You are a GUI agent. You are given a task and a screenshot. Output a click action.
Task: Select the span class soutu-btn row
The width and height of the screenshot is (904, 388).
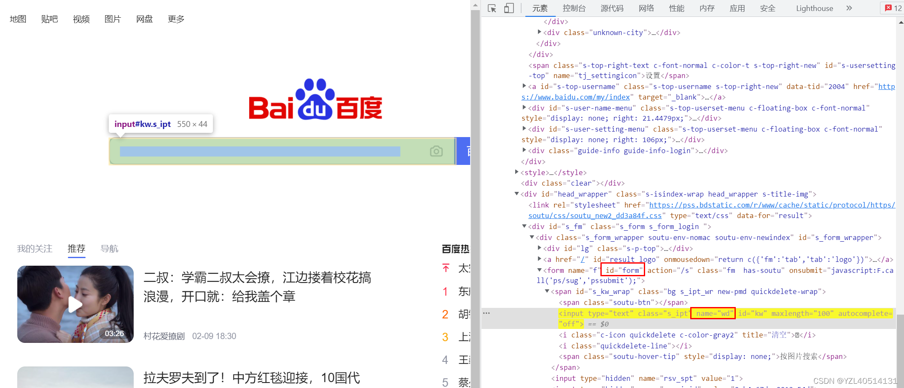623,302
